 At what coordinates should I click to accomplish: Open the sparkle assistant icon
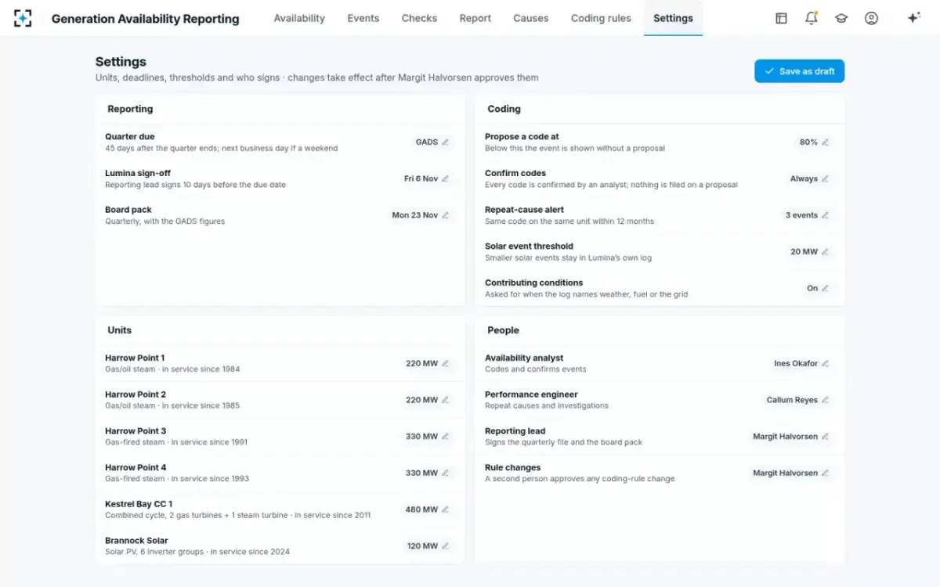(x=913, y=18)
